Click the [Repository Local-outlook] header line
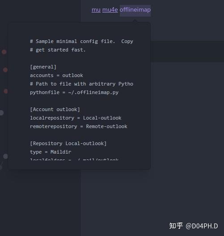This screenshot has height=236, width=224. [68, 143]
